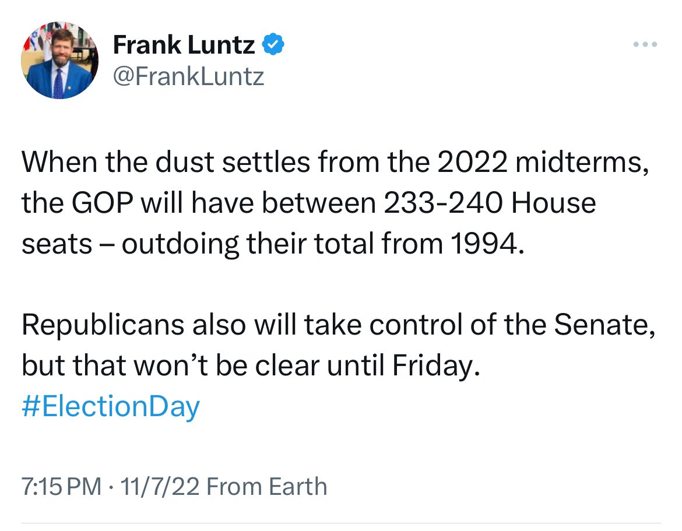Click the 7:15 PM timestamp
Screen dimensions: 682x531
click(61, 486)
